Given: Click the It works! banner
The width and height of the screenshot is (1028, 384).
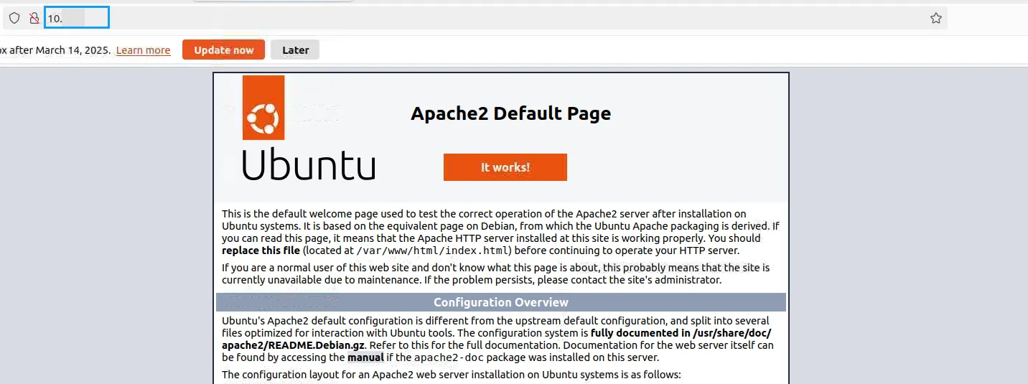Looking at the screenshot, I should coord(505,167).
